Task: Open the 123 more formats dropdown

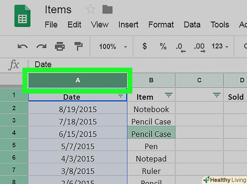Action: [220, 46]
